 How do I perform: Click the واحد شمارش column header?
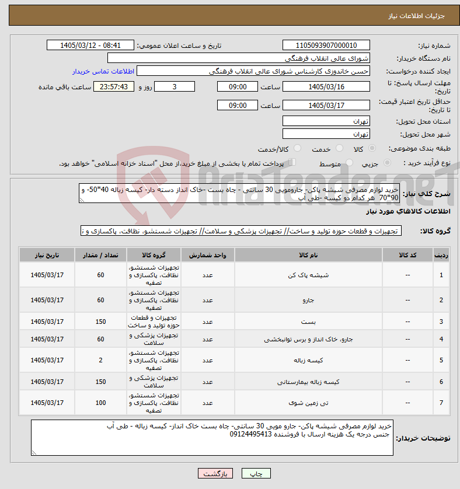pyautogui.click(x=208, y=255)
